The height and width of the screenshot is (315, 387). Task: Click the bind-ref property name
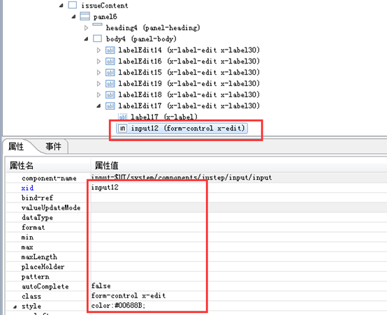click(37, 198)
